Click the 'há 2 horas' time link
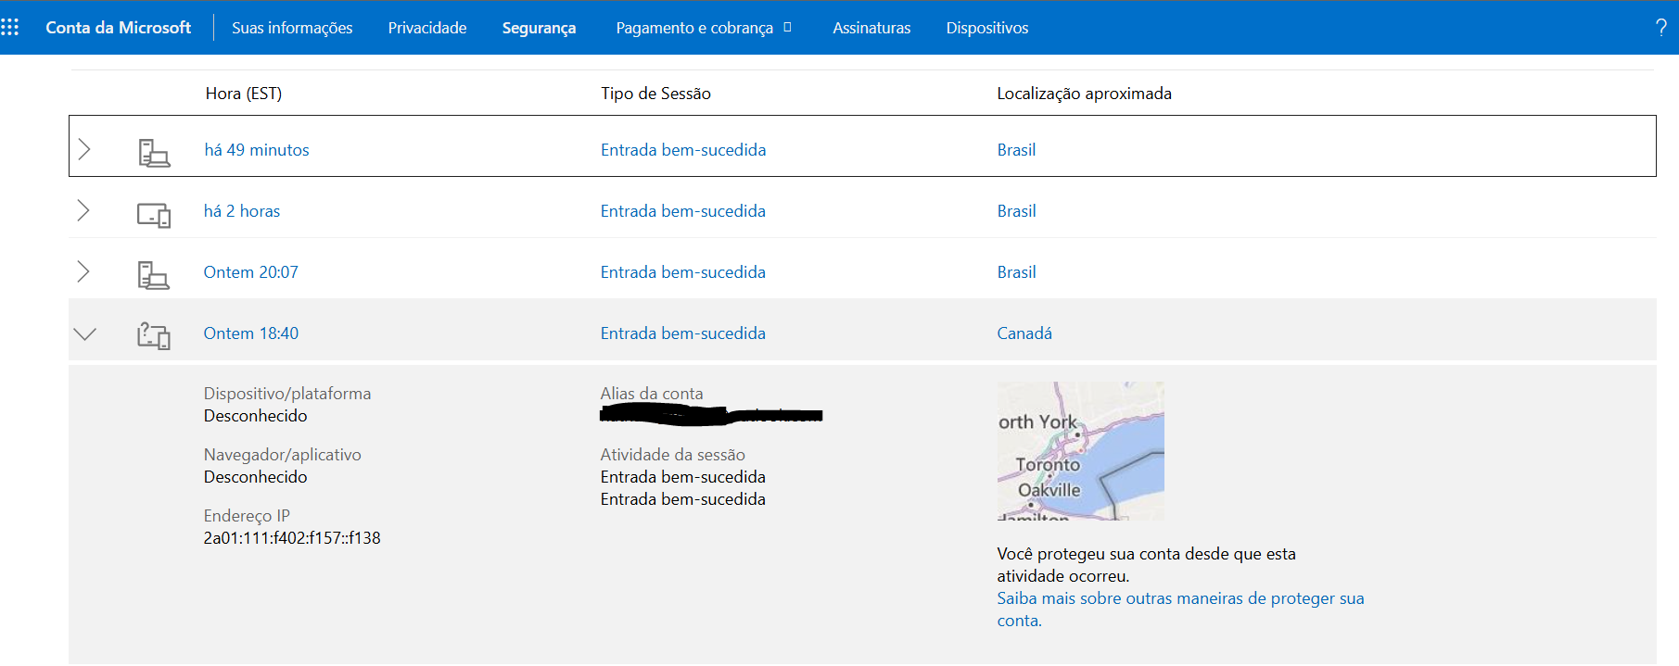The height and width of the screenshot is (666, 1679). [242, 211]
